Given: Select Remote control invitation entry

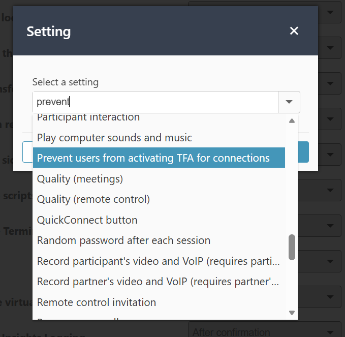Looking at the screenshot, I should click(97, 302).
